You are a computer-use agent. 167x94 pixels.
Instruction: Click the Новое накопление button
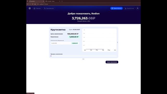click(x=112, y=62)
